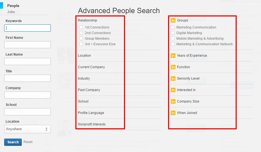
Task: Click the premium icon beside Function
Action: pos(173,67)
